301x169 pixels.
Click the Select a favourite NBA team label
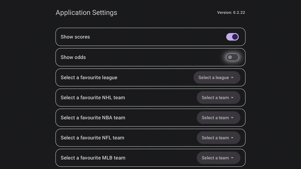(93, 118)
